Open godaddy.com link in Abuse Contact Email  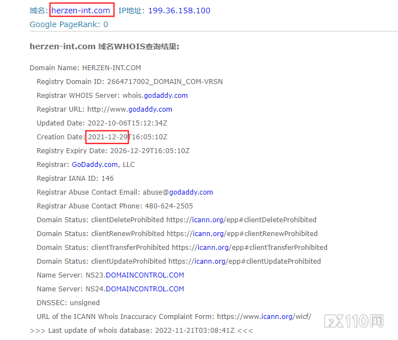(191, 192)
